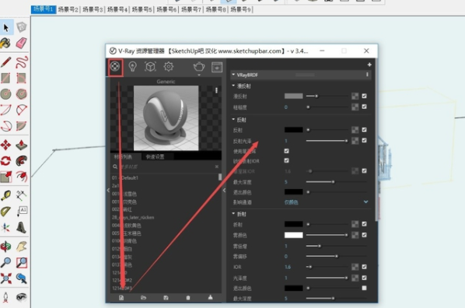Viewport: 465px width, 308px height.
Task: Toggle the 漫反射 texture checkbox
Action: 364,96
